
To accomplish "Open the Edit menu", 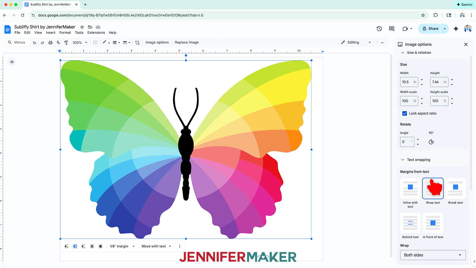I will [x=27, y=33].
